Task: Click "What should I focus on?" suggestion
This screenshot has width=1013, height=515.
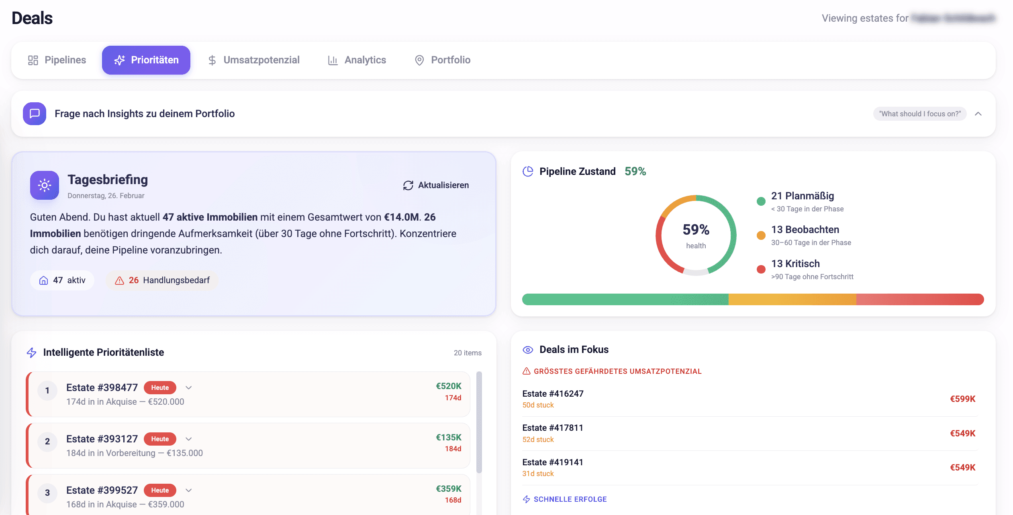Action: click(x=919, y=114)
